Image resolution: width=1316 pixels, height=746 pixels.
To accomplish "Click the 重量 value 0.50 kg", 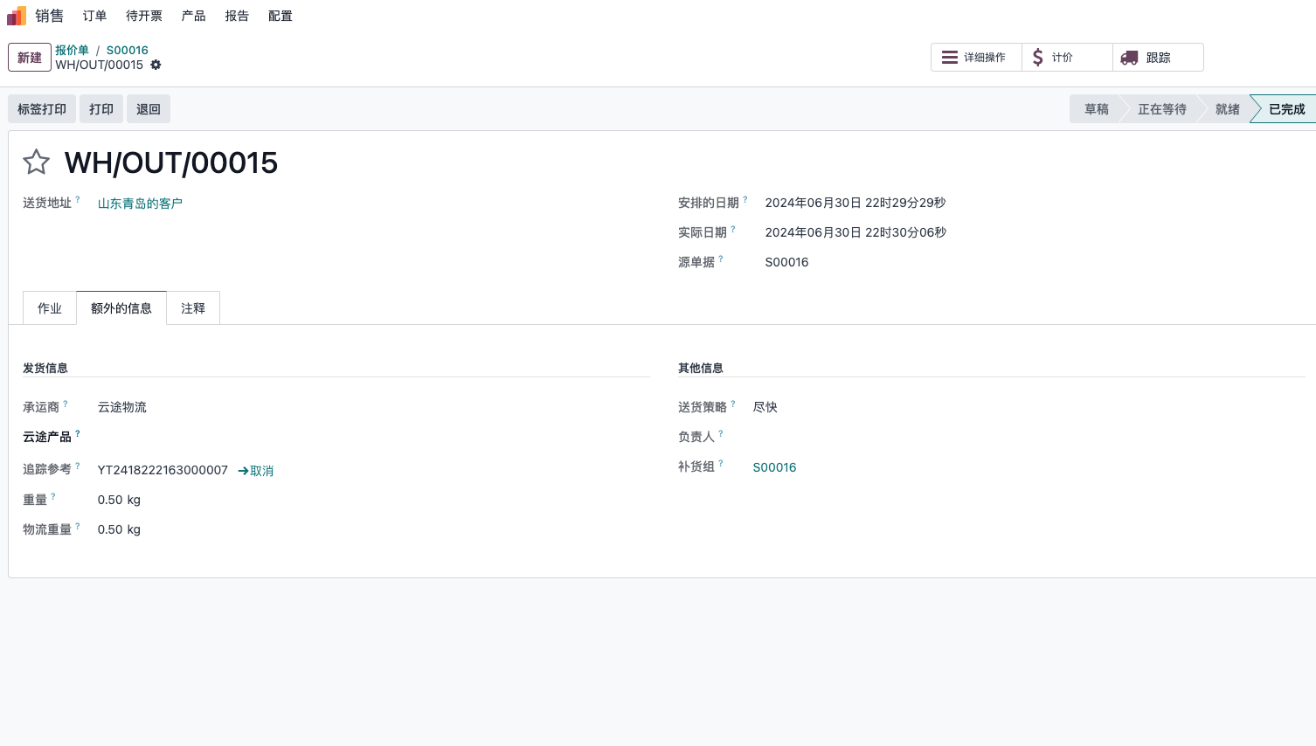I will click(119, 500).
